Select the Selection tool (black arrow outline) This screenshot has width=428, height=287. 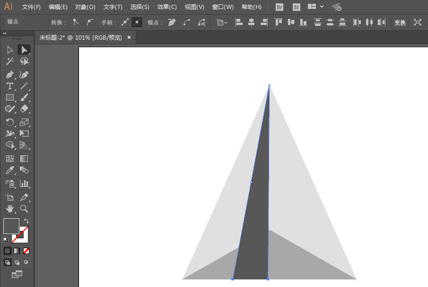coord(10,50)
